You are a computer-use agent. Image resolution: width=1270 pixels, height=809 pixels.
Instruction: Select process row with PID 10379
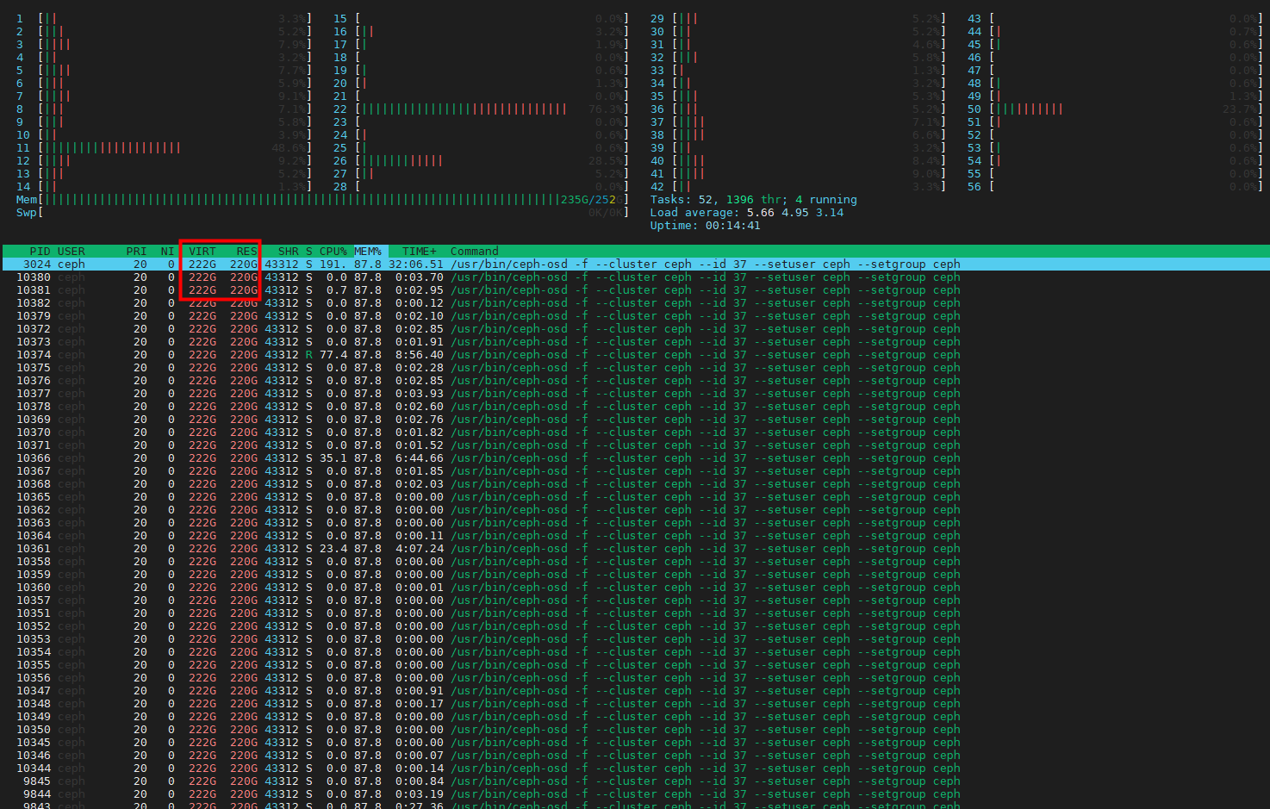[x=635, y=316]
